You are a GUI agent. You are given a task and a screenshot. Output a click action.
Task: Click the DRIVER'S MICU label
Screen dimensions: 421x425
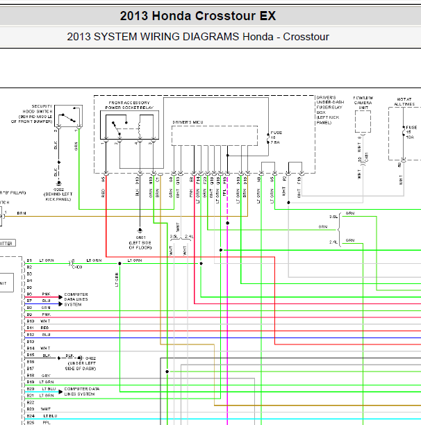pyautogui.click(x=188, y=122)
